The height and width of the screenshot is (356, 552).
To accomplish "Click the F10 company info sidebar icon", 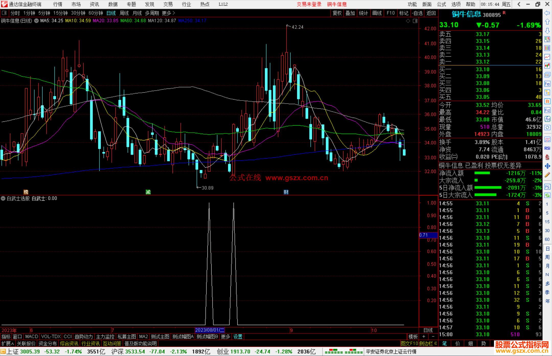I will (547, 84).
